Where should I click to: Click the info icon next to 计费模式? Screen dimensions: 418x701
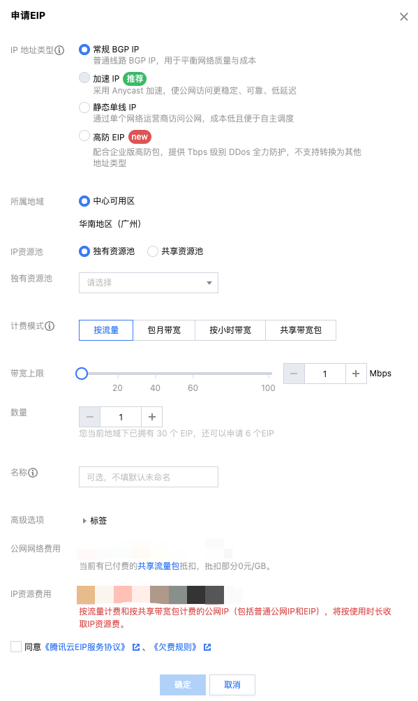pos(50,326)
